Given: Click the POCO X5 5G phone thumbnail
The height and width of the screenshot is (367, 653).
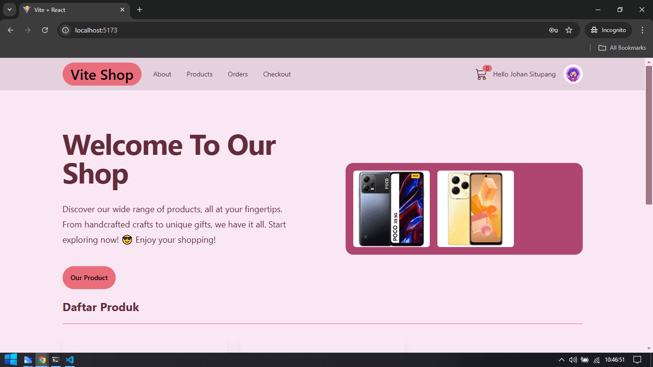Looking at the screenshot, I should 391,209.
